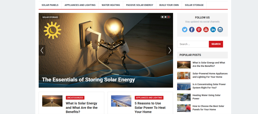Select the first slider pagination dot
The width and height of the screenshot is (258, 114).
pyautogui.click(x=163, y=17)
